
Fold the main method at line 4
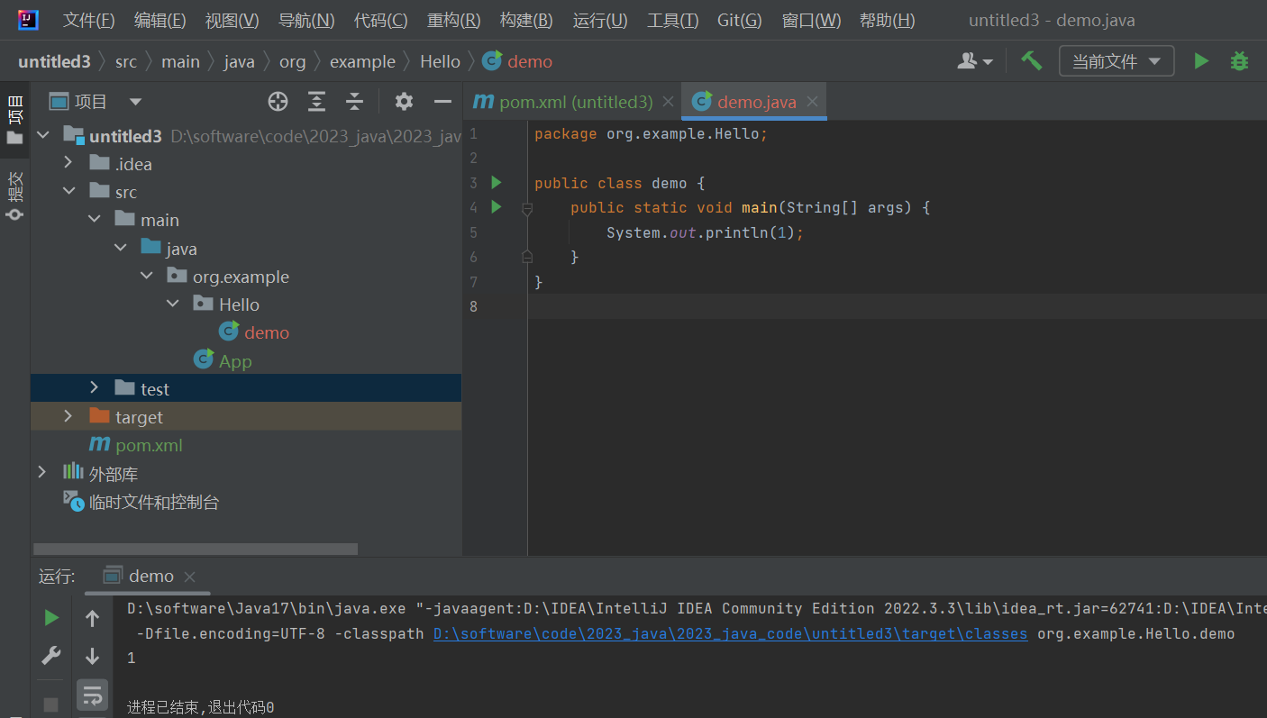[x=527, y=208]
